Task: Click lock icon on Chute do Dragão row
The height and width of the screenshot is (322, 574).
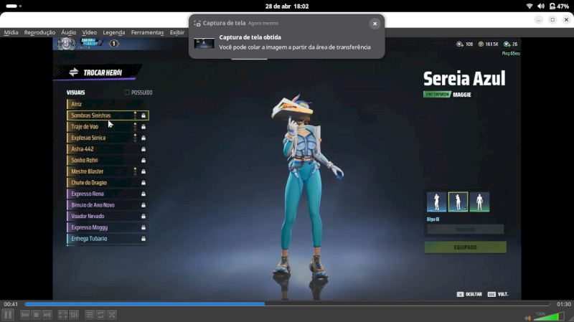Action: click(143, 183)
